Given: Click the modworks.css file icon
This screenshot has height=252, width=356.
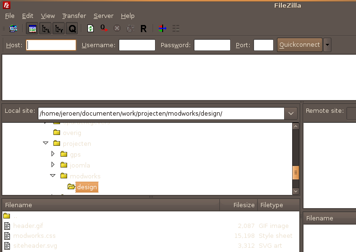Looking at the screenshot, I should 7,236.
